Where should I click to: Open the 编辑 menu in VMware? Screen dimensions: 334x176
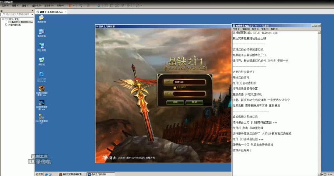(15, 5)
